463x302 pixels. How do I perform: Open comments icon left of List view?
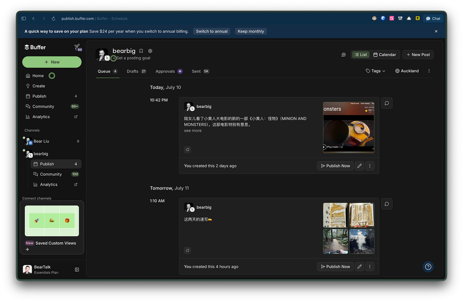click(343, 55)
